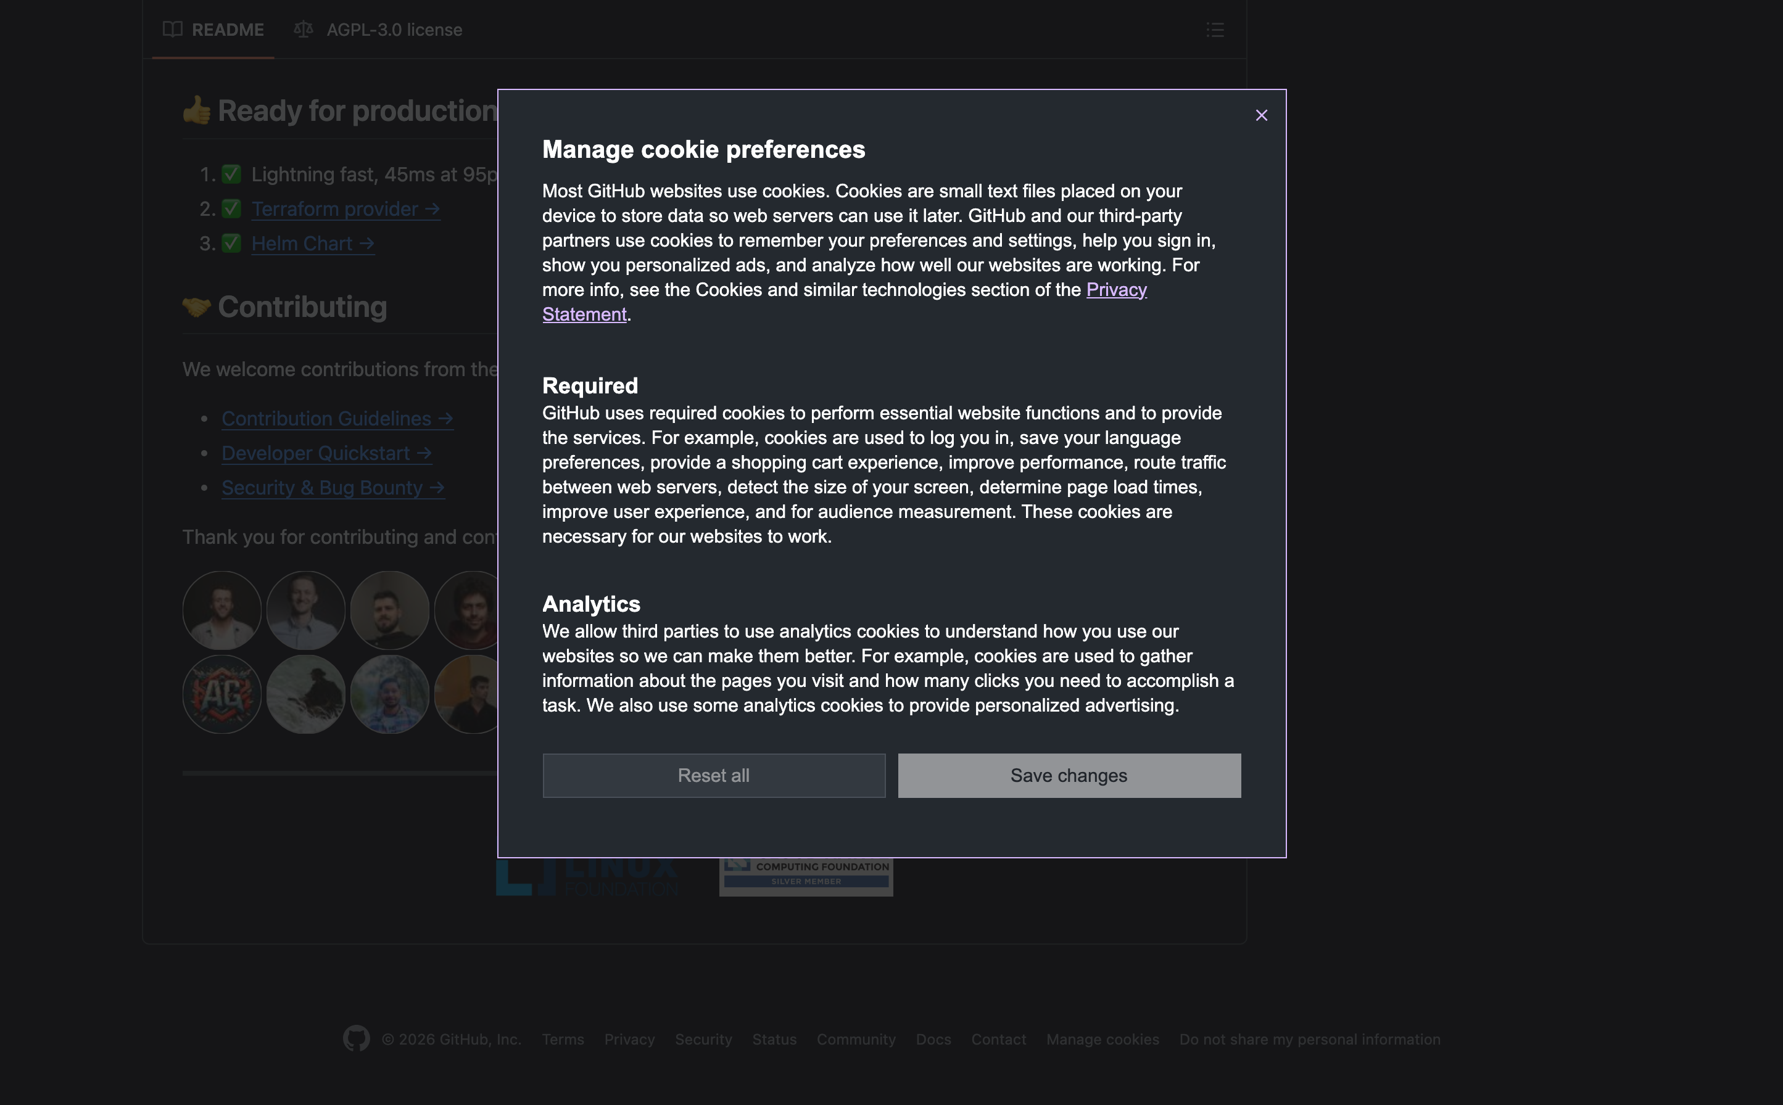
Task: Click the Reset all button
Action: [x=713, y=775]
